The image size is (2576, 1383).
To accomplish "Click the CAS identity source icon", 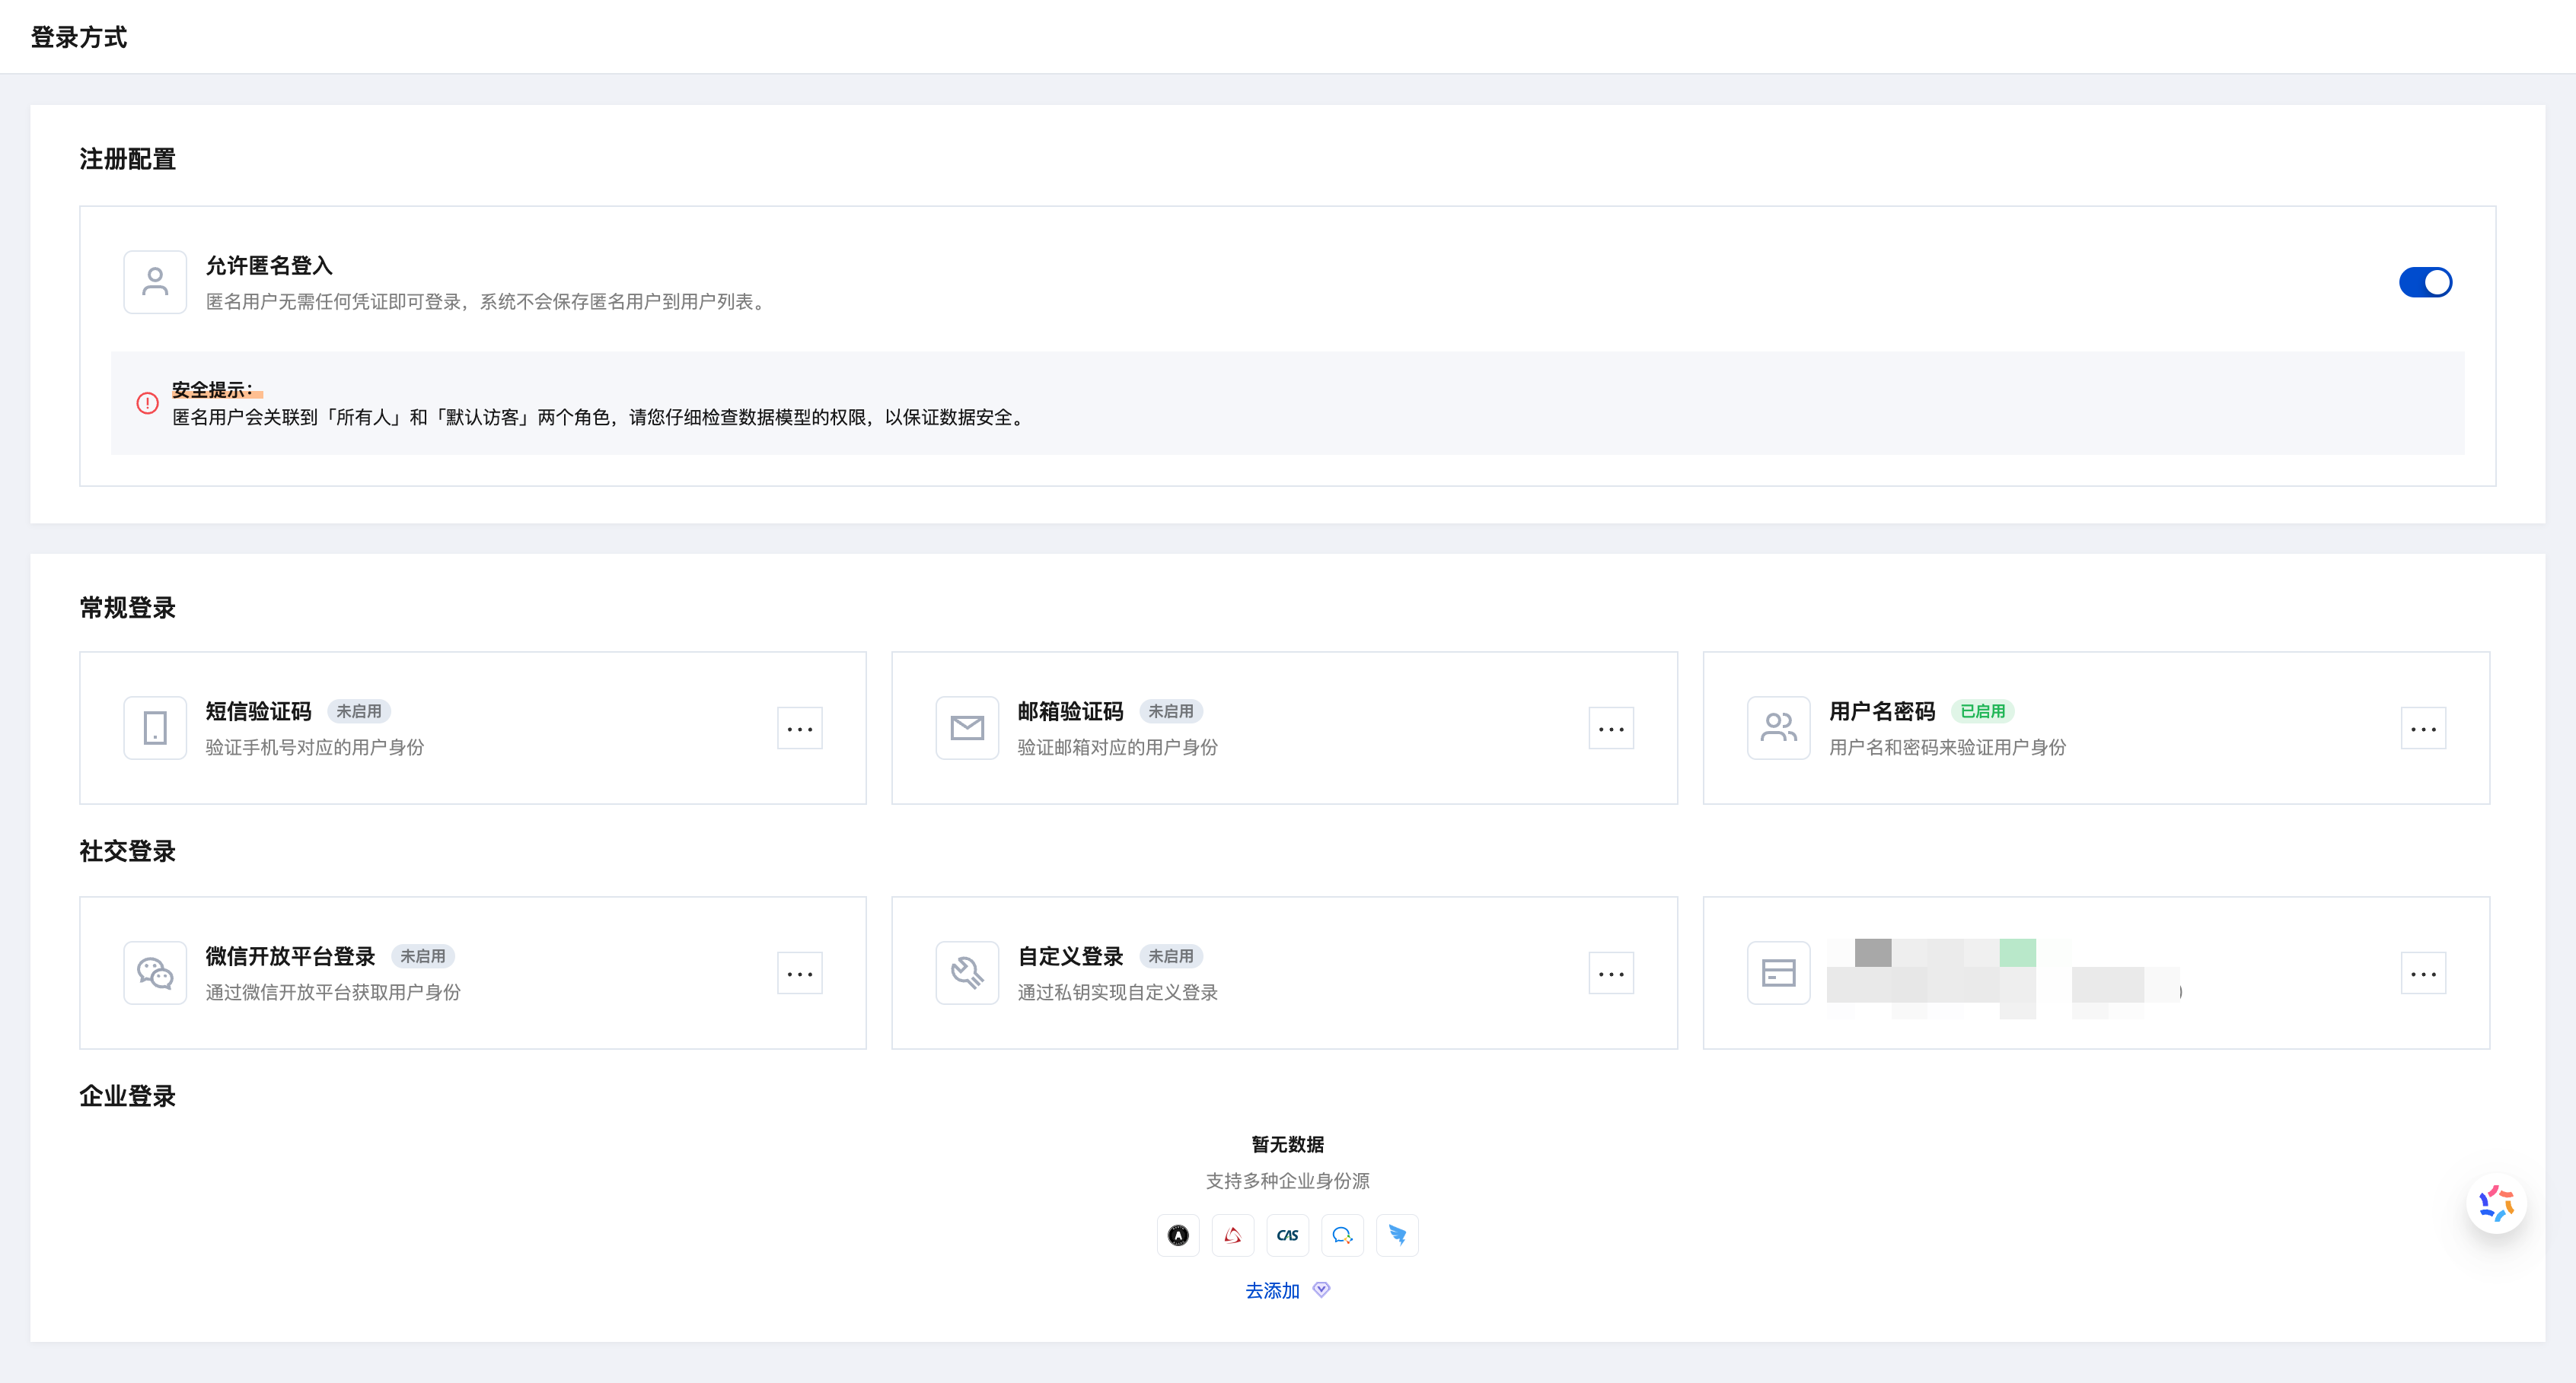I will coord(1287,1236).
